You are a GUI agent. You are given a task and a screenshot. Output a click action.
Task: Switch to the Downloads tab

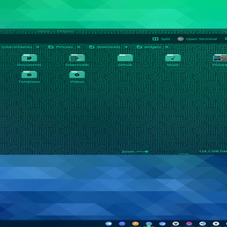point(105,47)
